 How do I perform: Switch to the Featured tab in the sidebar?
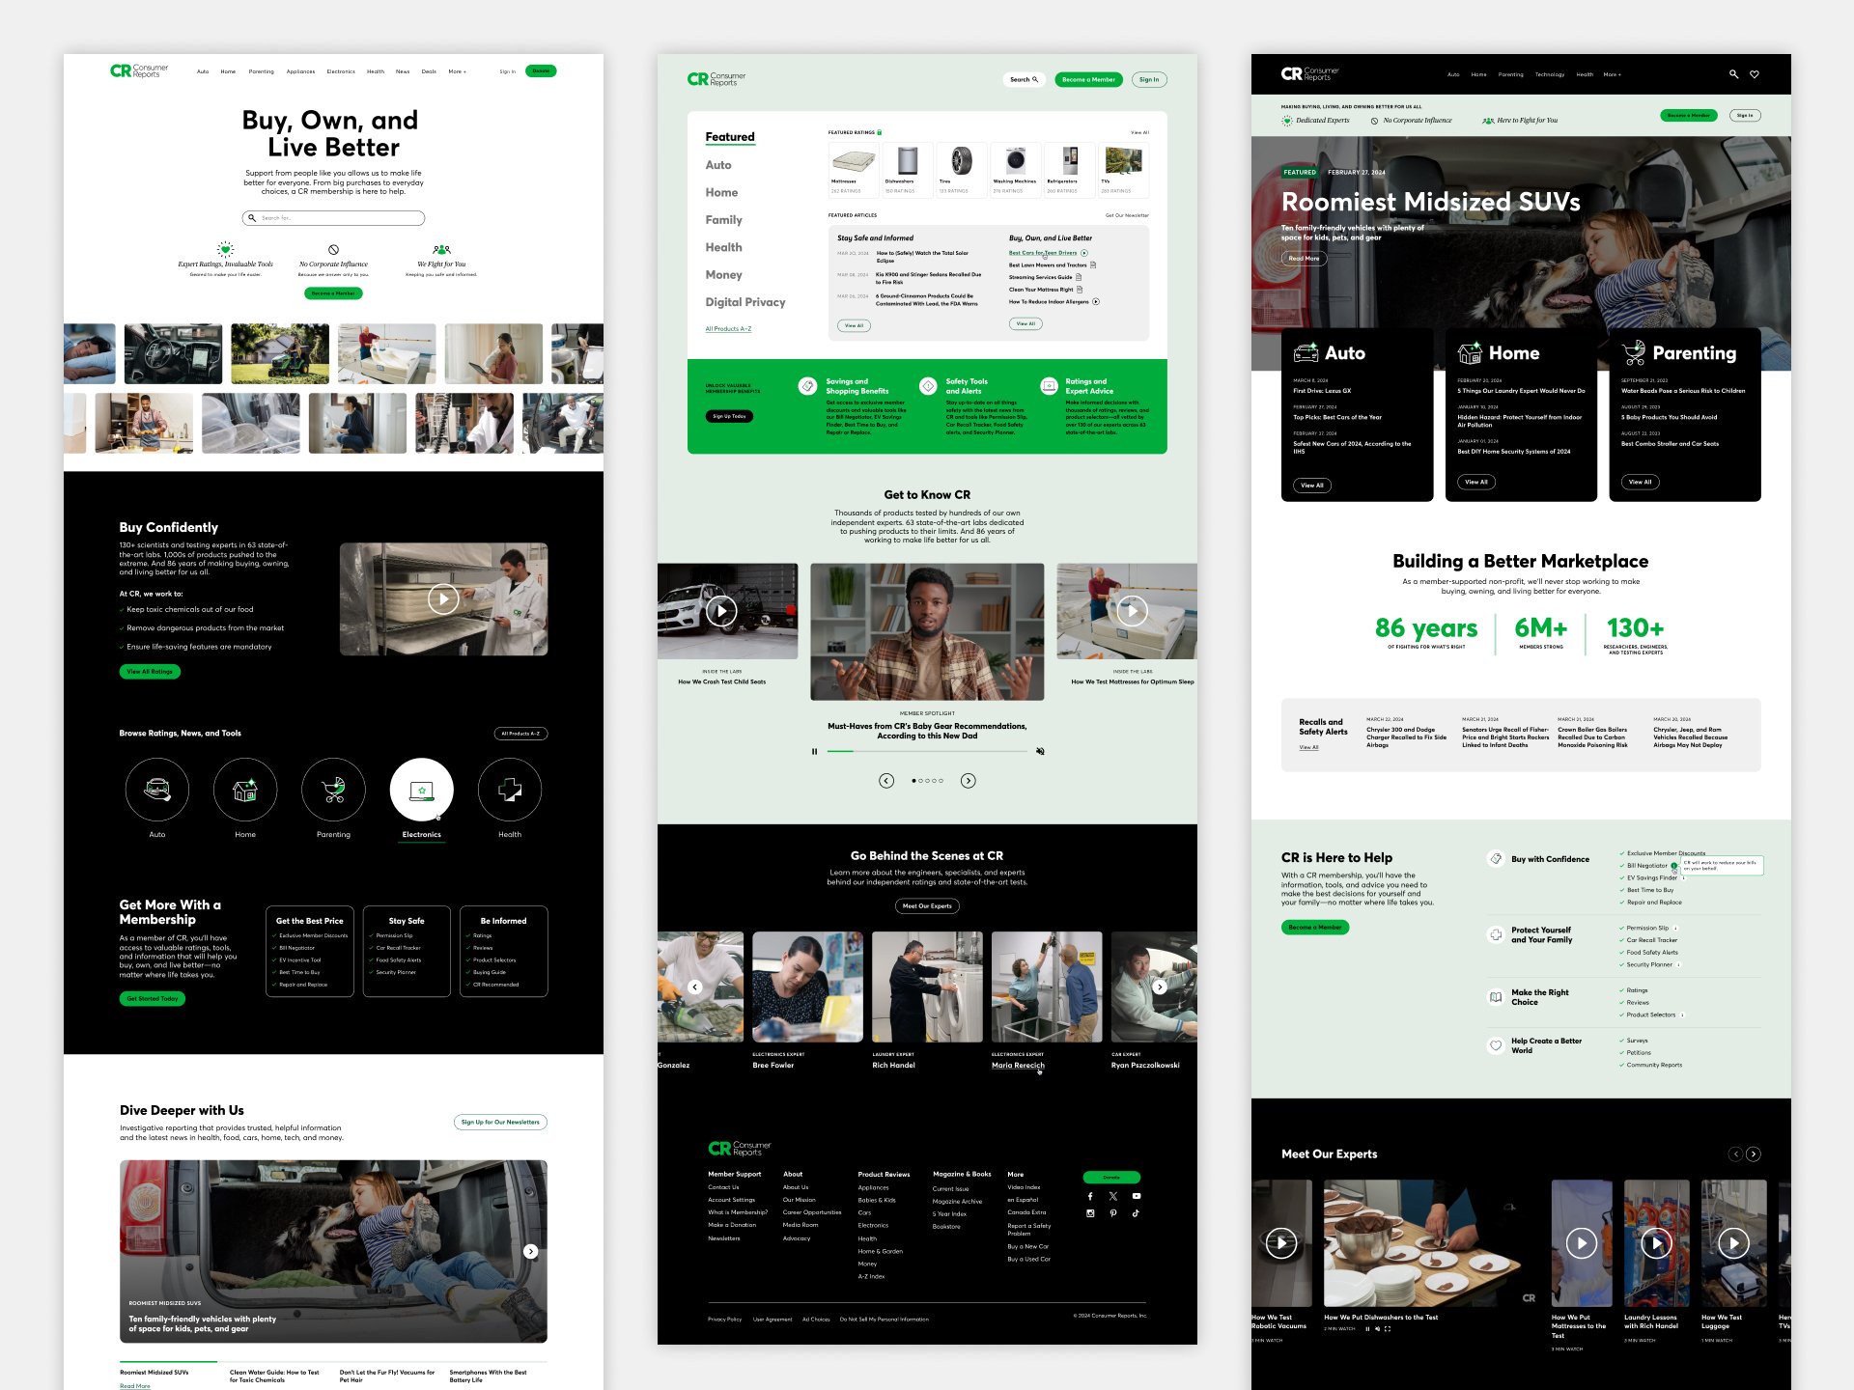729,137
